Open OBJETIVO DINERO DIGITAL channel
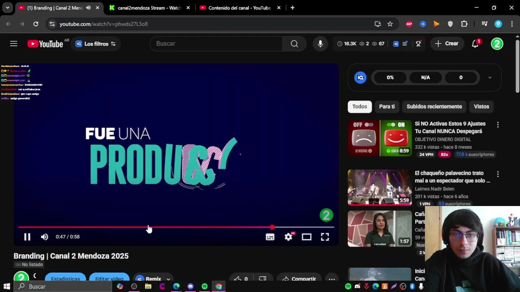520x292 pixels. 443,139
